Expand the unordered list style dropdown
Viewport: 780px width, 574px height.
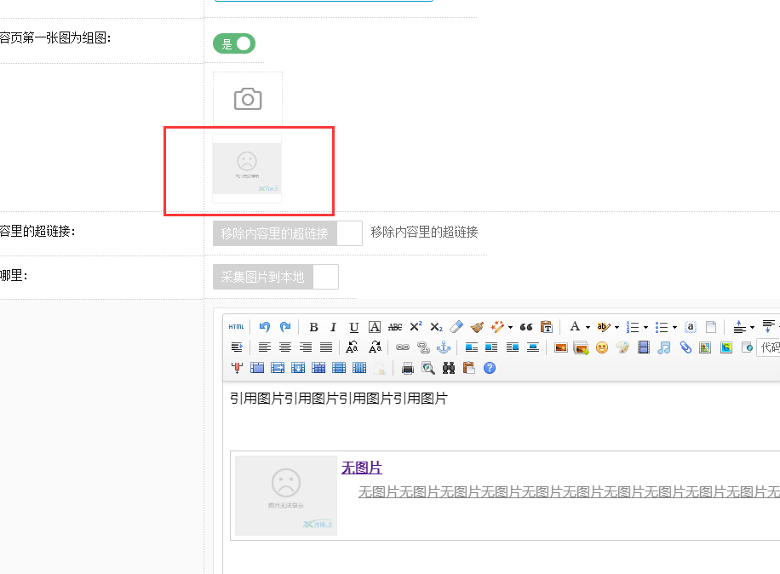(x=674, y=328)
